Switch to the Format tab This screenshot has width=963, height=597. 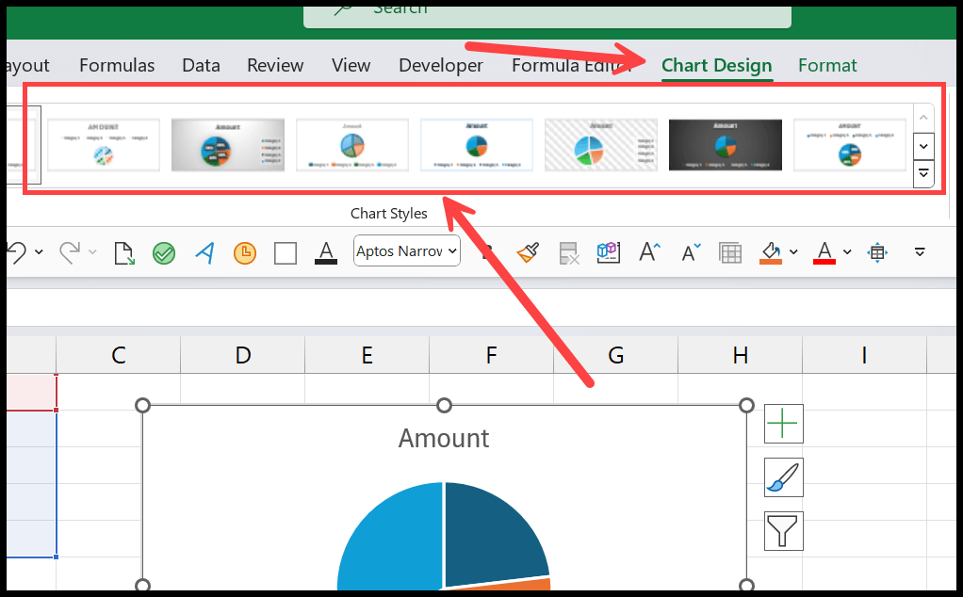click(827, 65)
